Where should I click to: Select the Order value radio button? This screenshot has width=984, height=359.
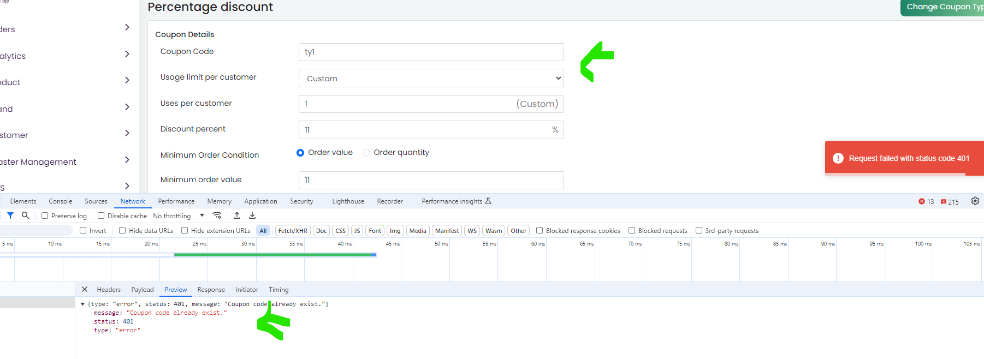tap(300, 153)
